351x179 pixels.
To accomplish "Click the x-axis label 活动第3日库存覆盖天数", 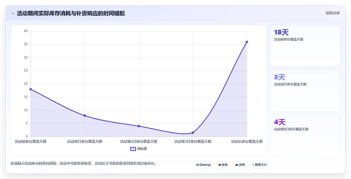I will (x=193, y=141).
